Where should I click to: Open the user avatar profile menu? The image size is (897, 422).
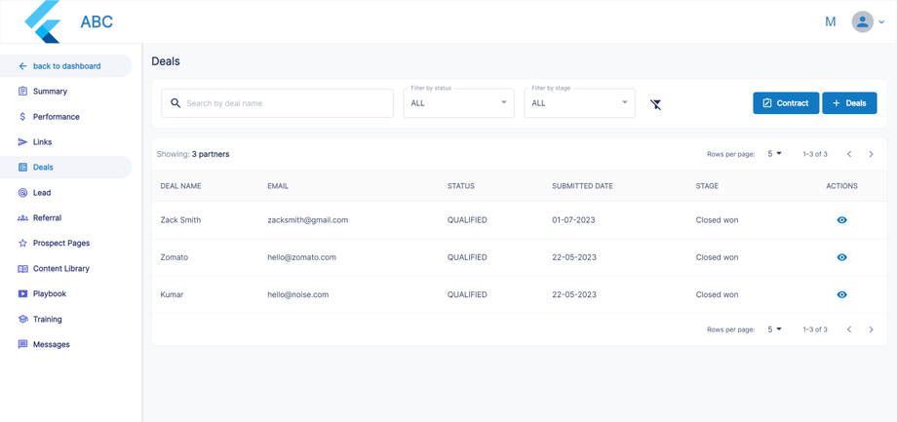862,22
